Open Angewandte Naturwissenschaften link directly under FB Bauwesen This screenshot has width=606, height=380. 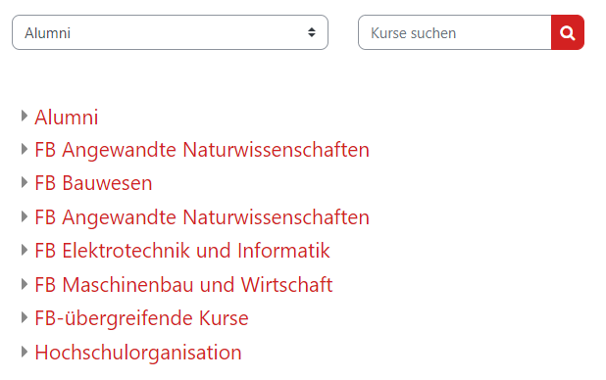click(202, 217)
